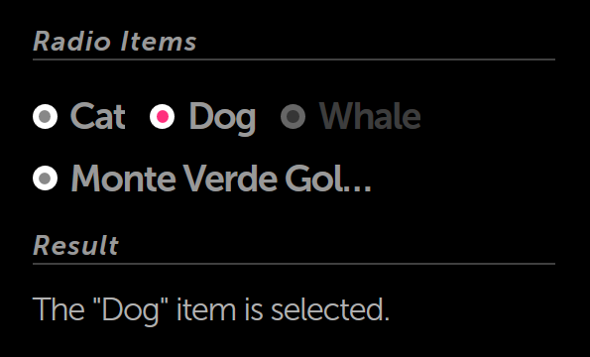Click the grey dot inside Cat radio

(x=46, y=117)
